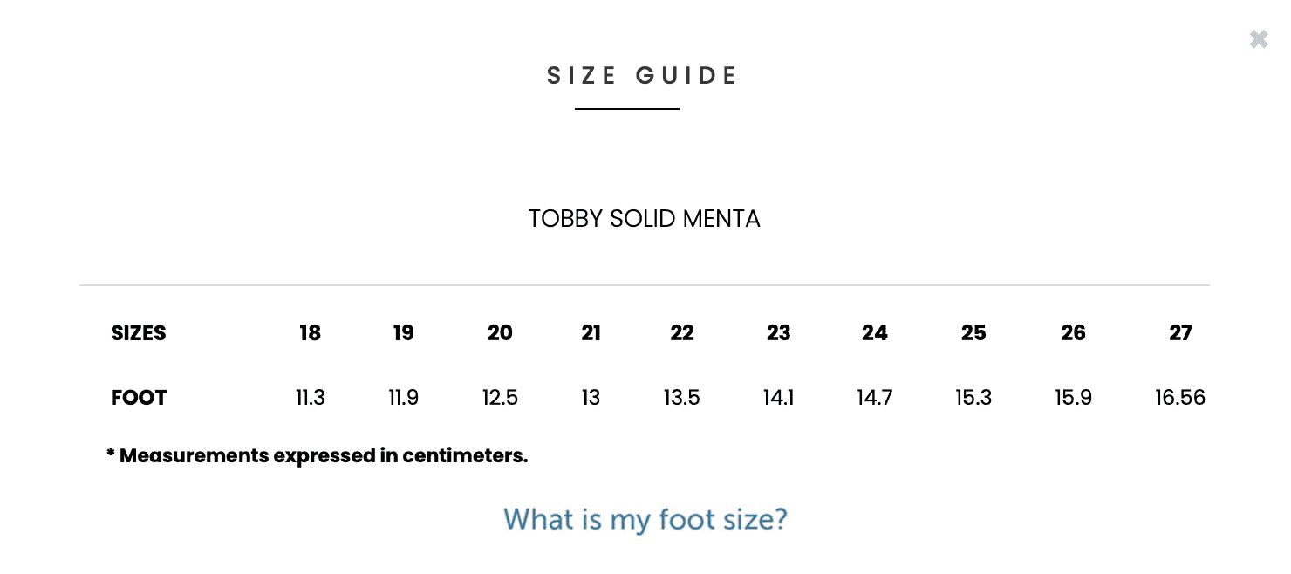The width and height of the screenshot is (1291, 574).
Task: Select the 12.5 foot length value
Action: pyautogui.click(x=500, y=398)
